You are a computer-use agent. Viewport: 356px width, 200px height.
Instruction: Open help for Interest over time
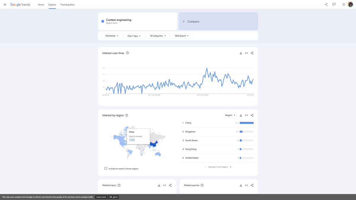pyautogui.click(x=128, y=53)
